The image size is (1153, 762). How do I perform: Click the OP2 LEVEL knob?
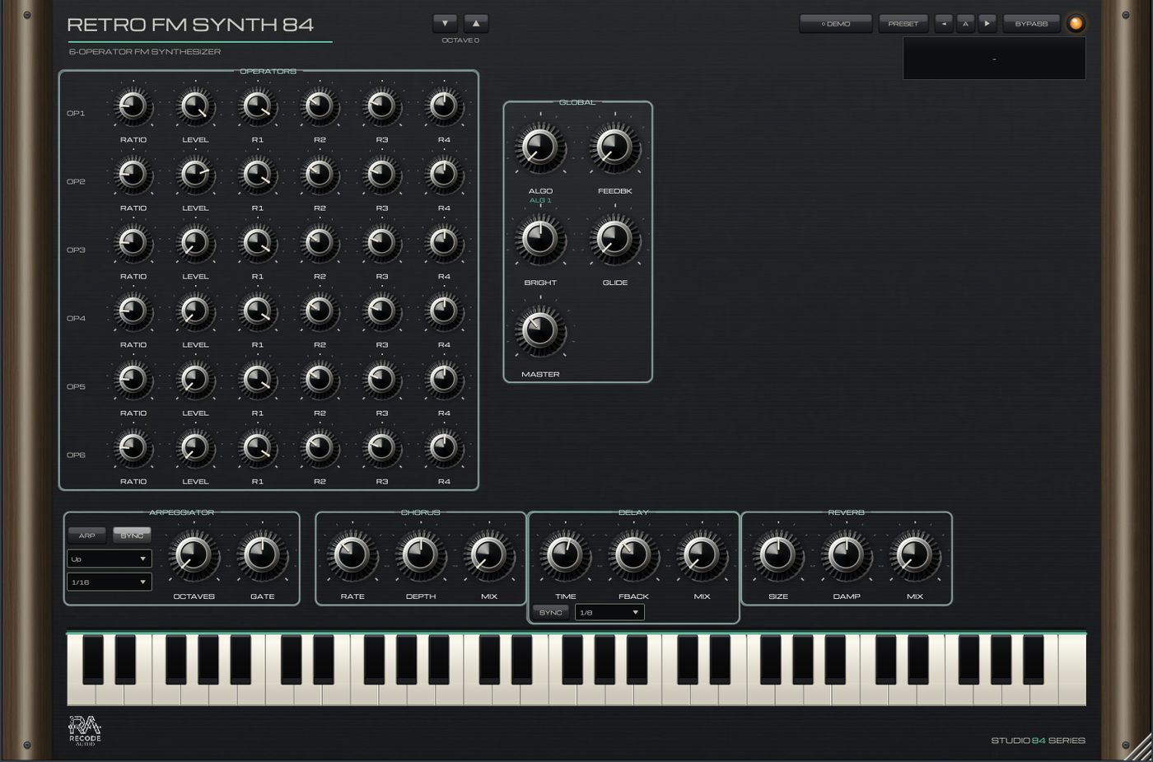pos(195,175)
